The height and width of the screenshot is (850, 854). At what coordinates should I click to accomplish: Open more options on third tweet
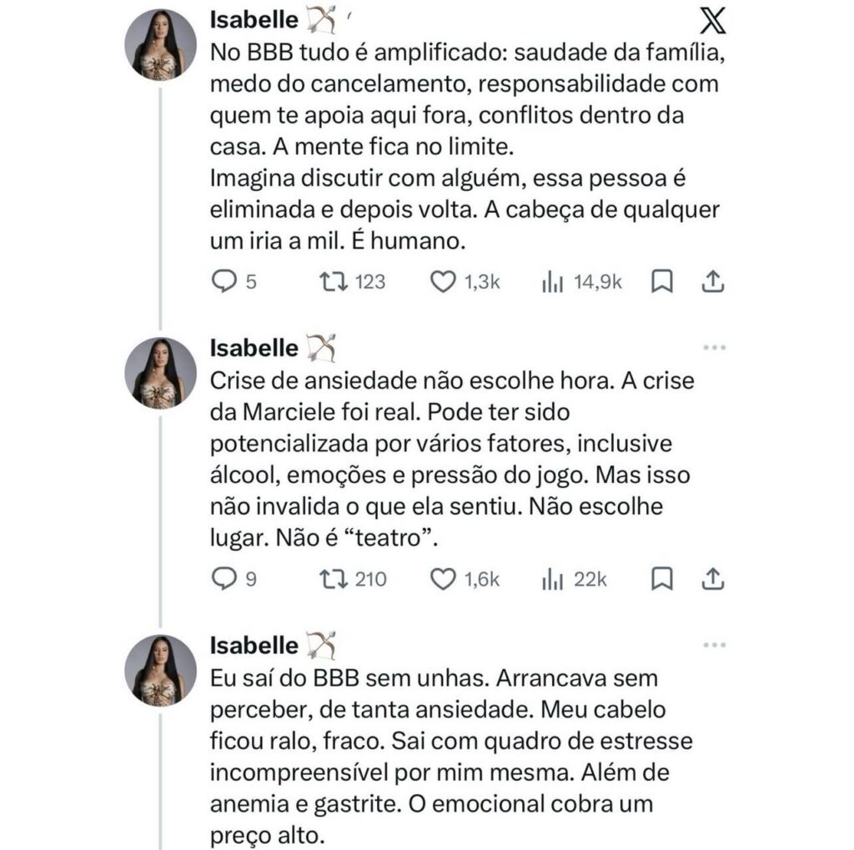click(714, 645)
